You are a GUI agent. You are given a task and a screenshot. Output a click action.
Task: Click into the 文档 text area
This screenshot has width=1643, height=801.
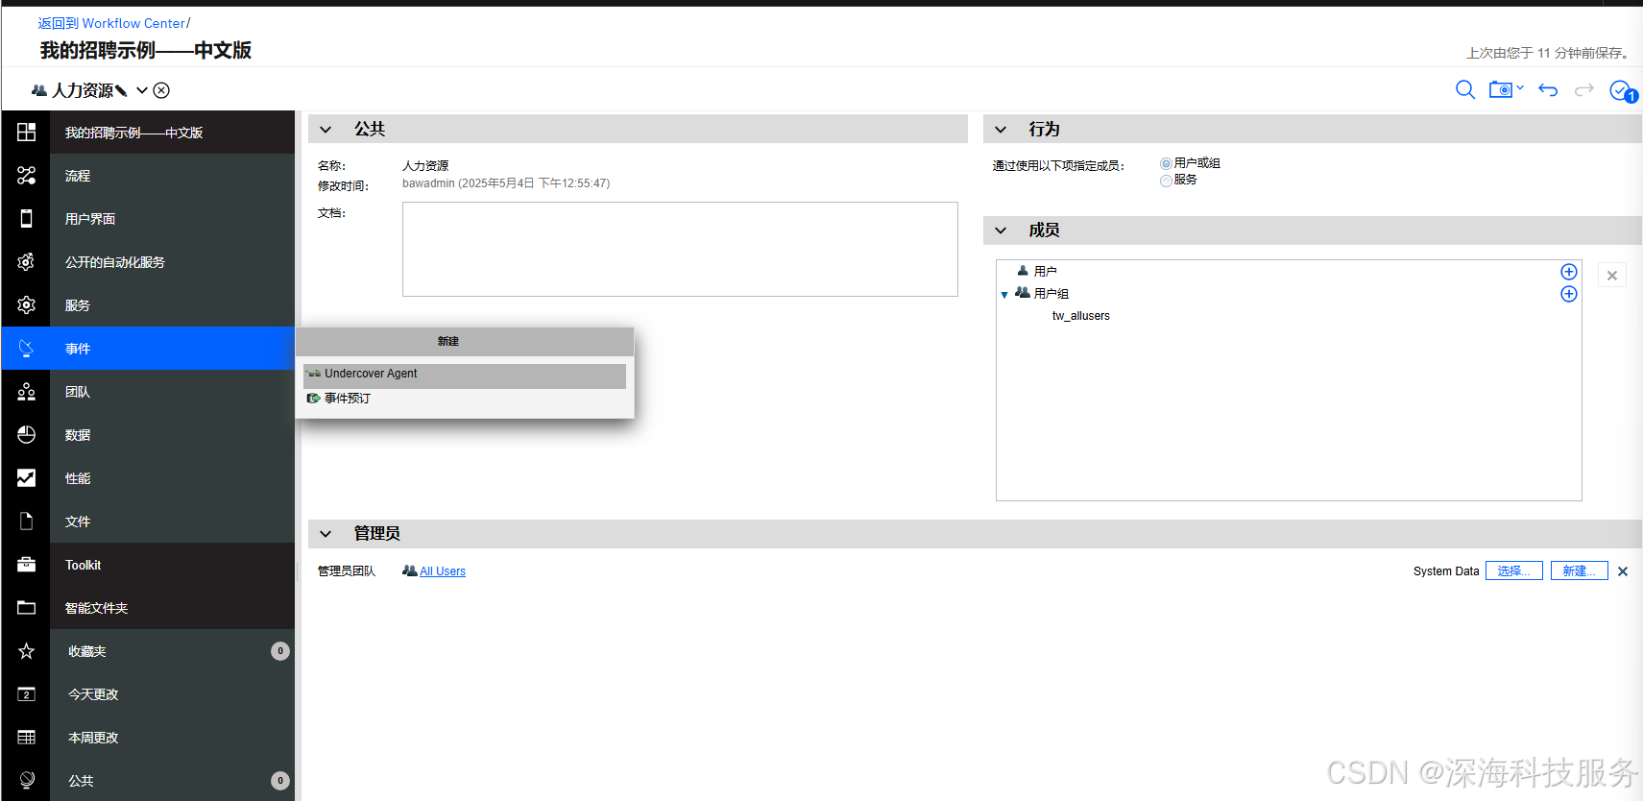[x=680, y=249]
